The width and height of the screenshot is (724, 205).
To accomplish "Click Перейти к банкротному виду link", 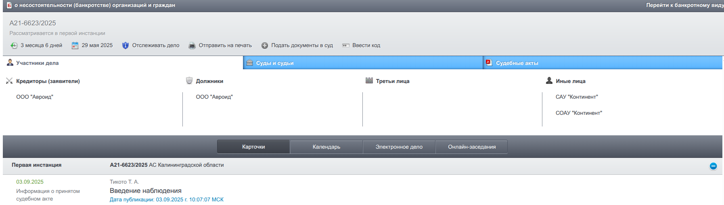I will tap(684, 5).
